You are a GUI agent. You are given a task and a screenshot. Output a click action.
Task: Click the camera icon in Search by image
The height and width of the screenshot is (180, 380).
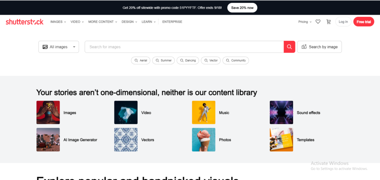[x=304, y=47]
